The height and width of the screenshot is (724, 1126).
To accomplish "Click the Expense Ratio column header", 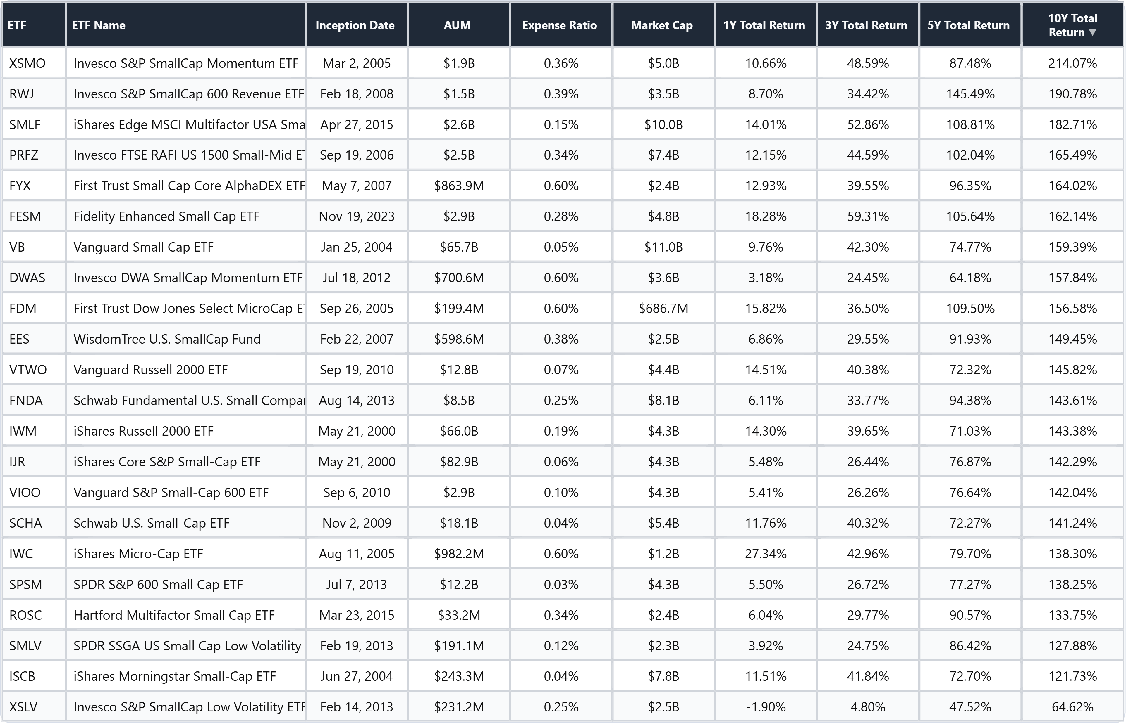I will 559,25.
